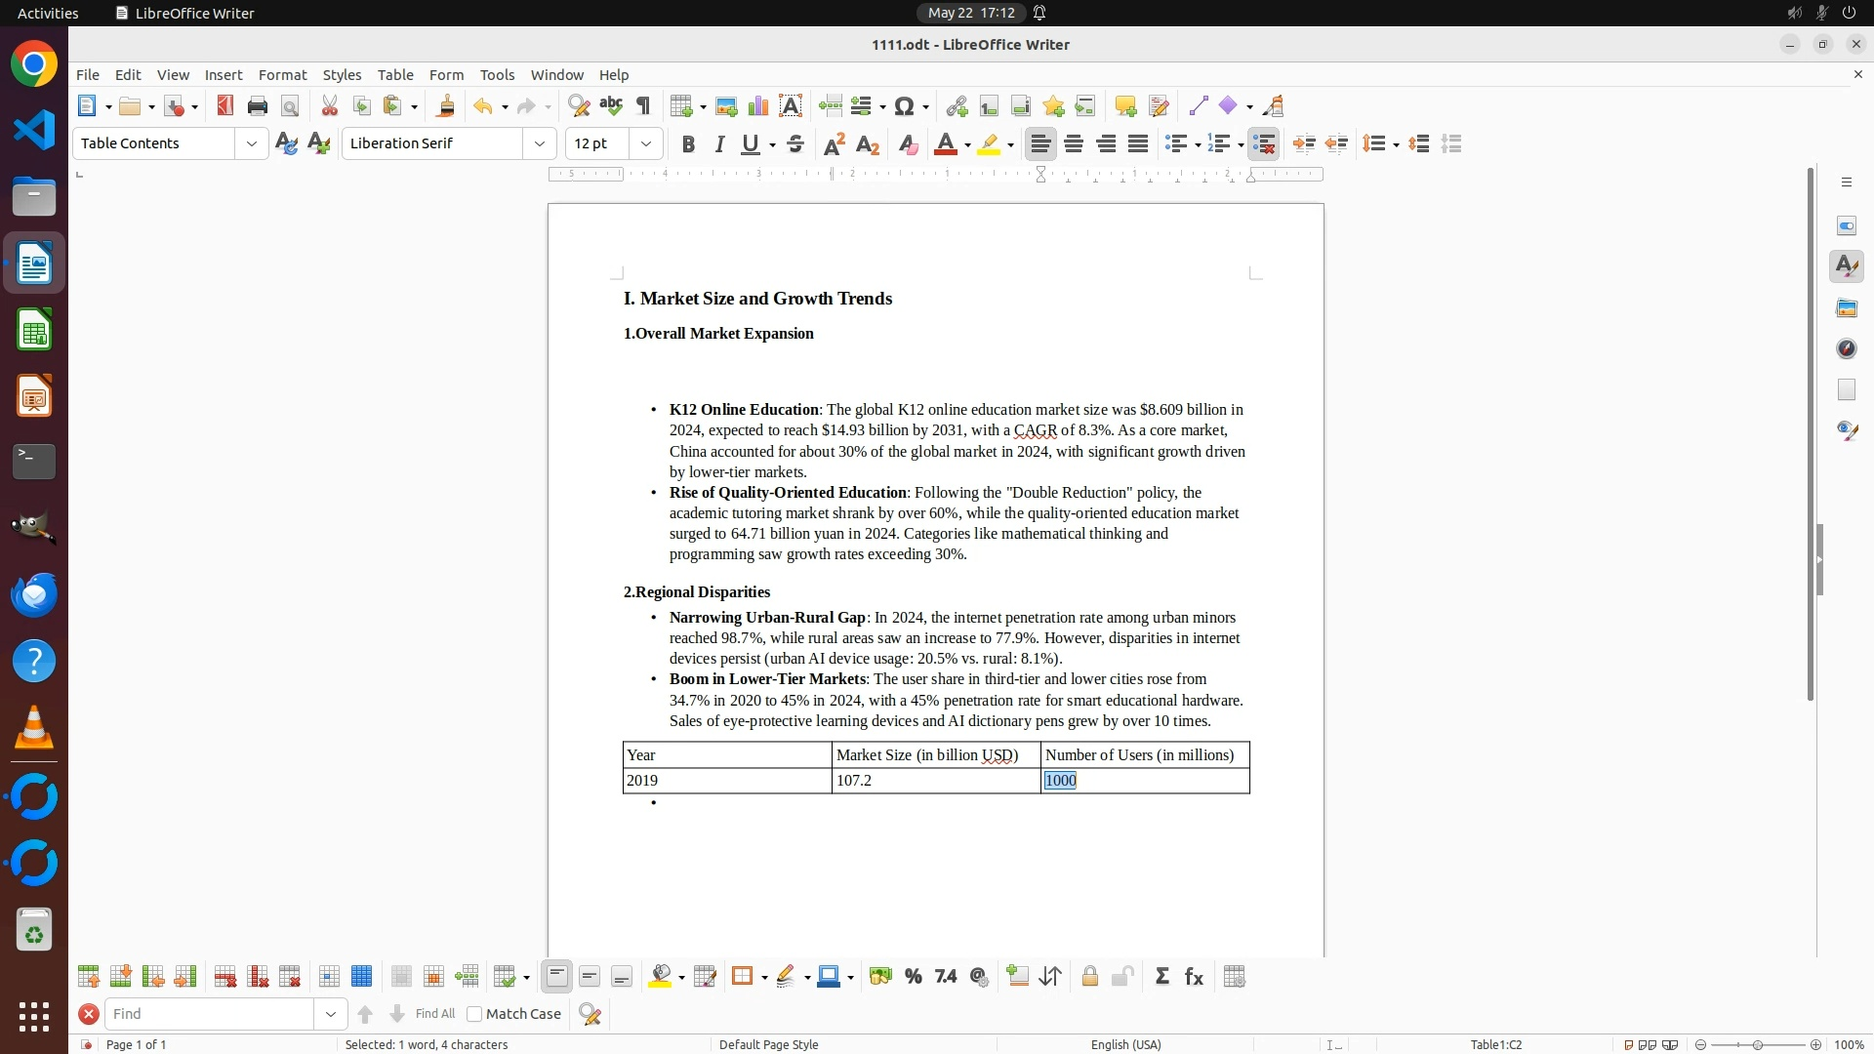1874x1054 pixels.
Task: Enable the Match Case checkbox
Action: click(474, 1014)
